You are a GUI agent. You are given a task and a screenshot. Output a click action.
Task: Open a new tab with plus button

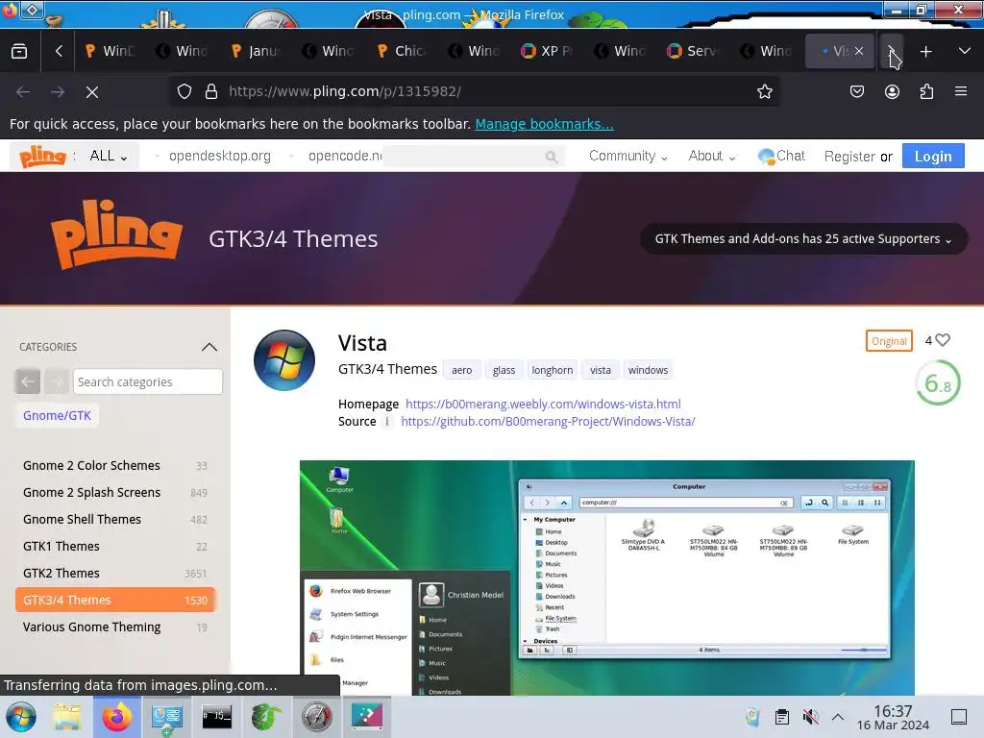click(x=925, y=52)
